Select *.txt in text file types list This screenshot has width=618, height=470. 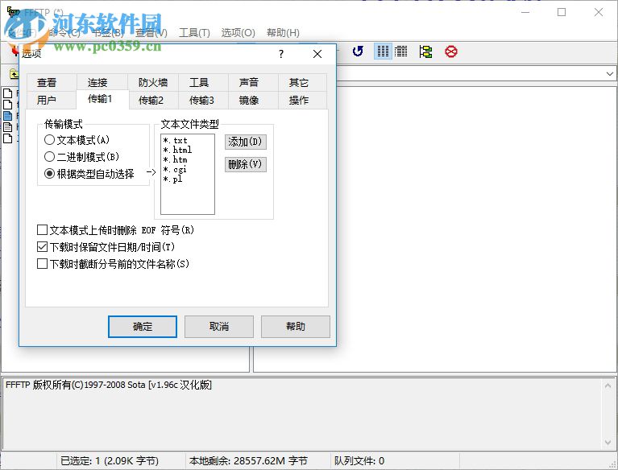click(x=188, y=141)
